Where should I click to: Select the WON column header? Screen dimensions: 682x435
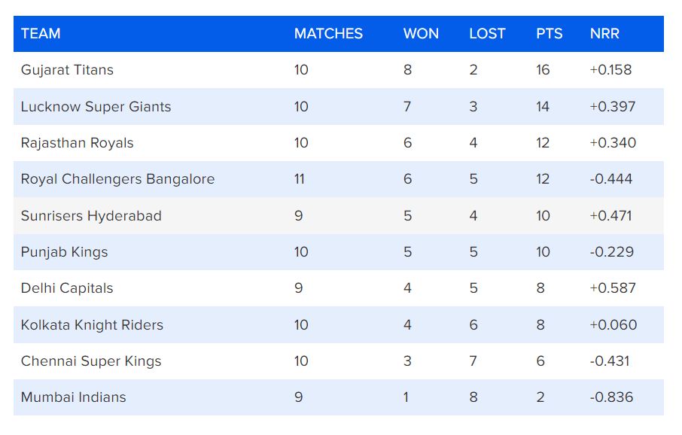pos(421,34)
